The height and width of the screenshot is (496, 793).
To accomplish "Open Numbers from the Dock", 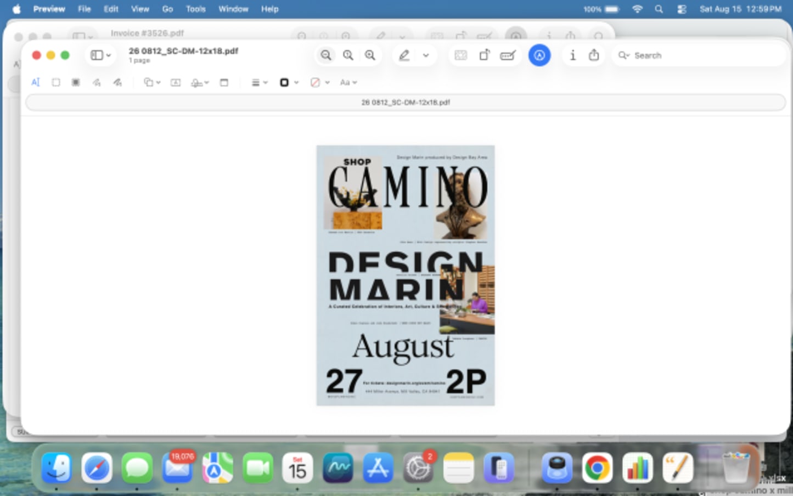I will (x=638, y=468).
